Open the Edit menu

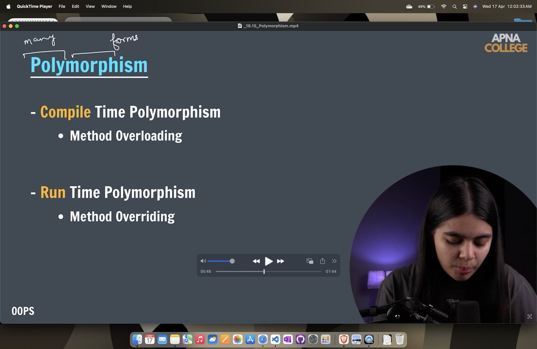click(76, 6)
